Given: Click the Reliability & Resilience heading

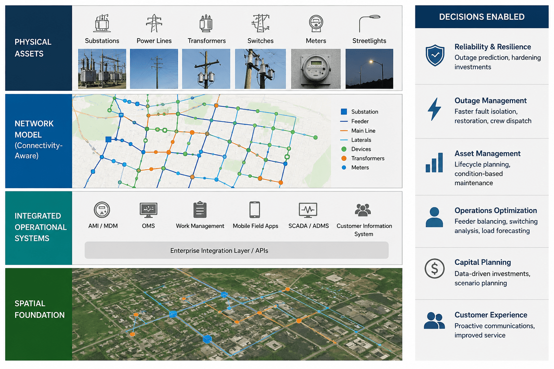Looking at the screenshot, I should 493,47.
